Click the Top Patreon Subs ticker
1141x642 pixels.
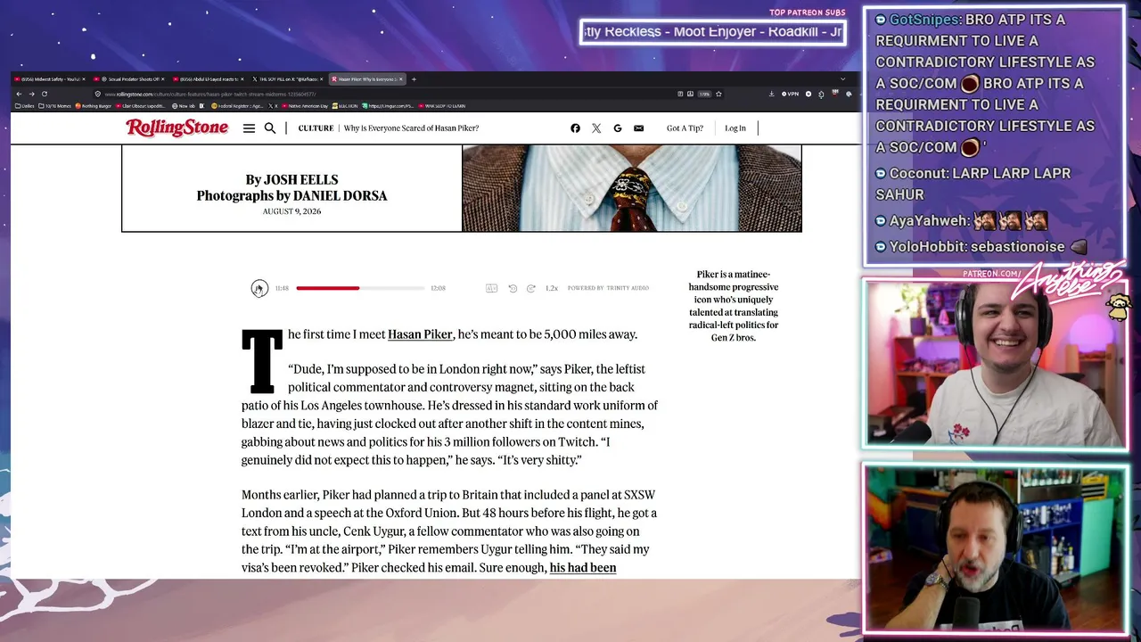pos(712,32)
